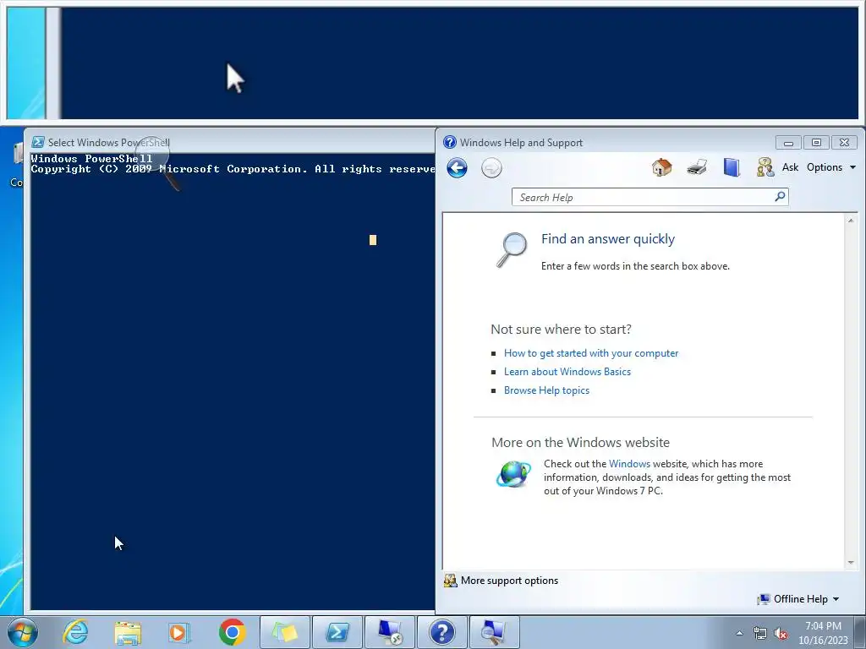Switch to Help and Support taskbar button
This screenshot has height=649, width=866.
click(441, 632)
